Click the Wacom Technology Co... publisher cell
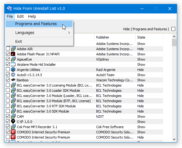 (x=114, y=80)
